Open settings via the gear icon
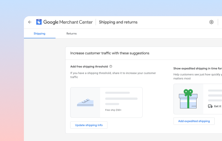This screenshot has height=141, width=222. coord(211,22)
